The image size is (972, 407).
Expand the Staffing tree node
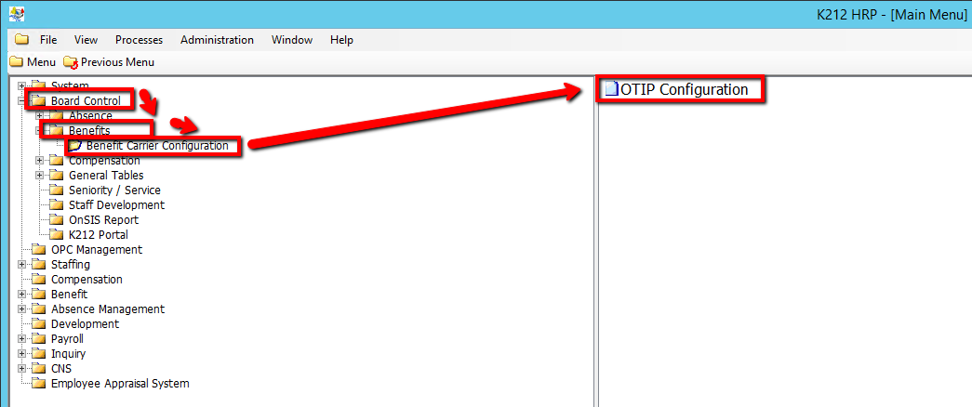pos(21,265)
